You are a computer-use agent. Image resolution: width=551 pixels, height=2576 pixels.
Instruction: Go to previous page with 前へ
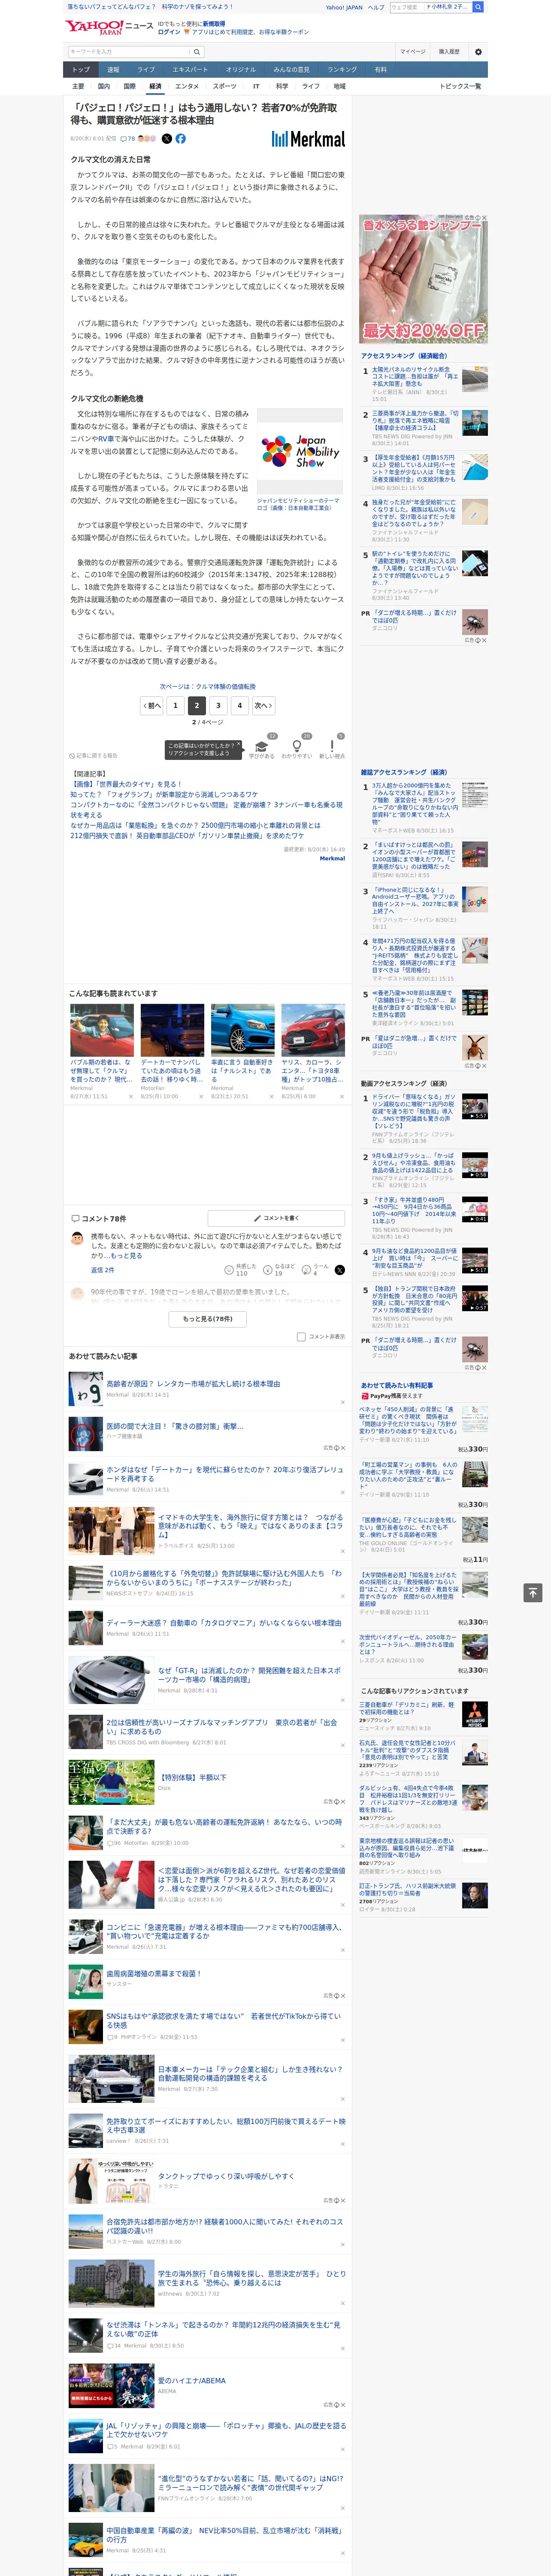point(152,705)
